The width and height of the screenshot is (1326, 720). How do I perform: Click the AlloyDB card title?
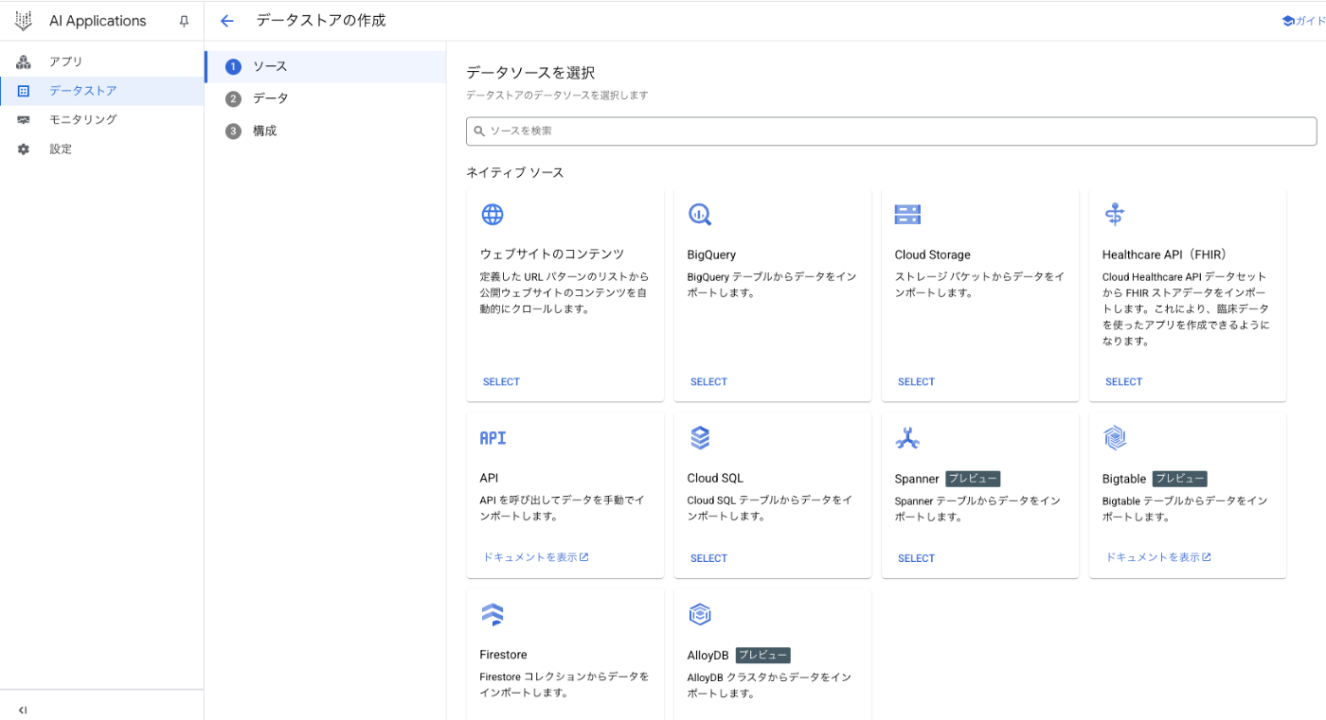[x=708, y=655]
